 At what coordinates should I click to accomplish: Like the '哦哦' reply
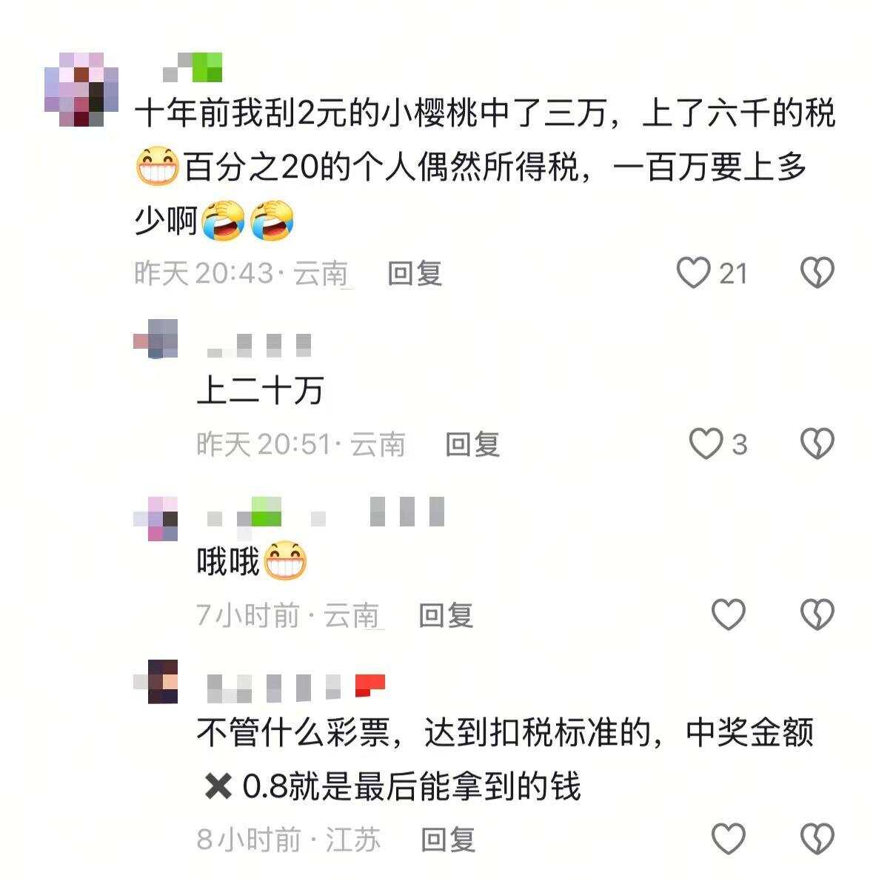[x=728, y=614]
